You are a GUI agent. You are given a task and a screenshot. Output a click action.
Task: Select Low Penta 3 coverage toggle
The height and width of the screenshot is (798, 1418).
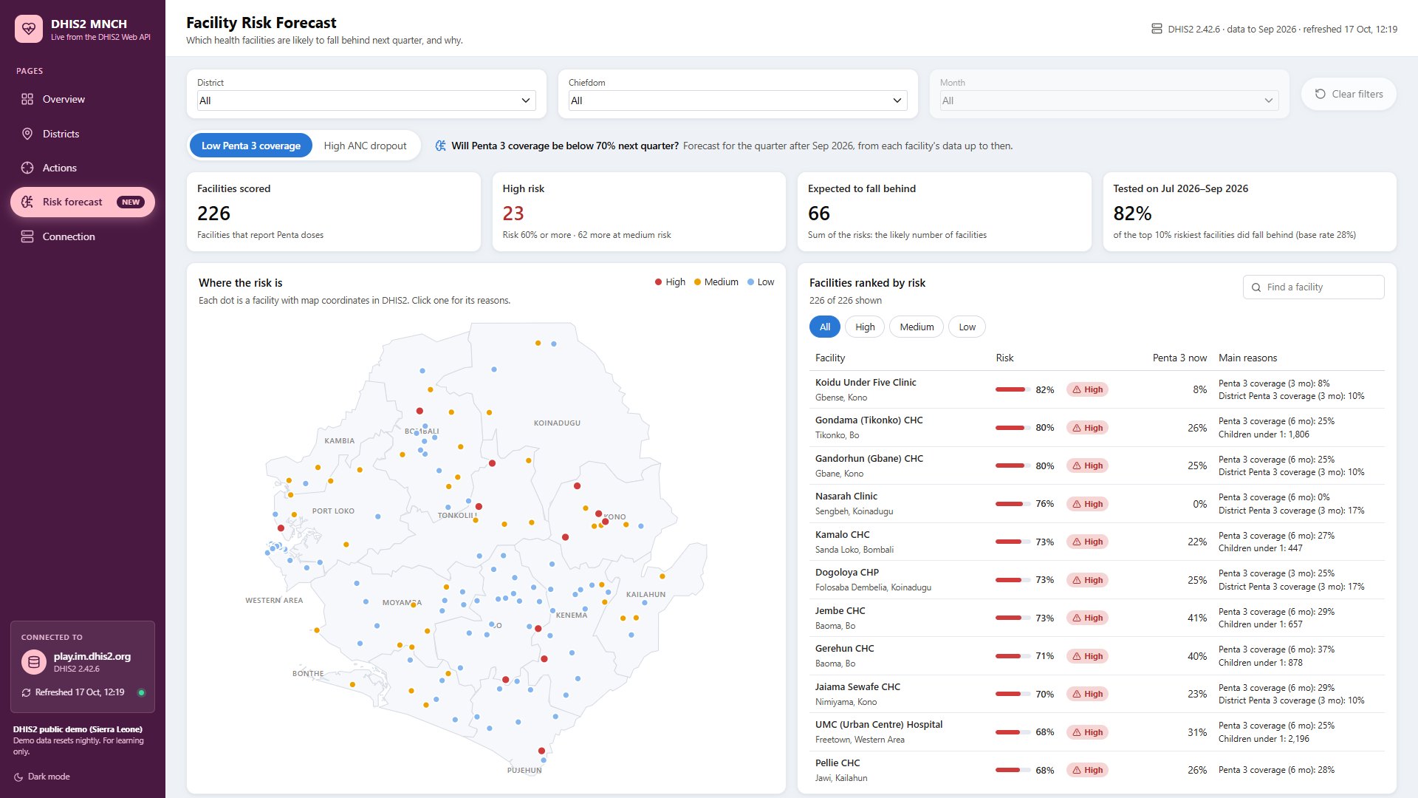(251, 146)
